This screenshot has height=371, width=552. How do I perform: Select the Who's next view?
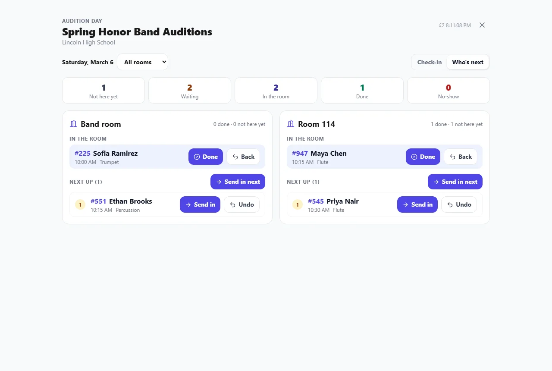(467, 62)
